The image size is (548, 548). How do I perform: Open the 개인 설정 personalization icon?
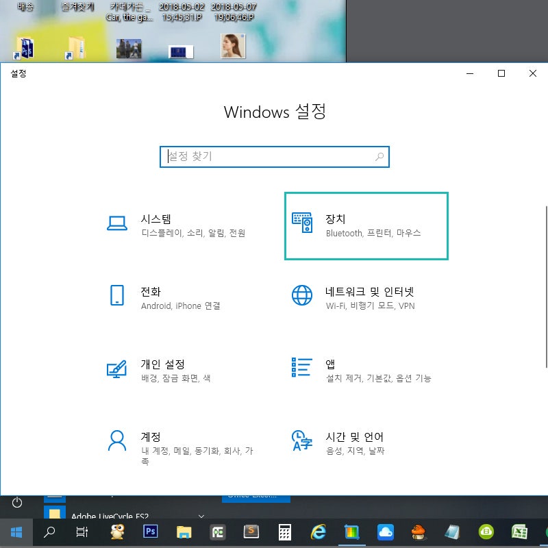click(x=116, y=369)
